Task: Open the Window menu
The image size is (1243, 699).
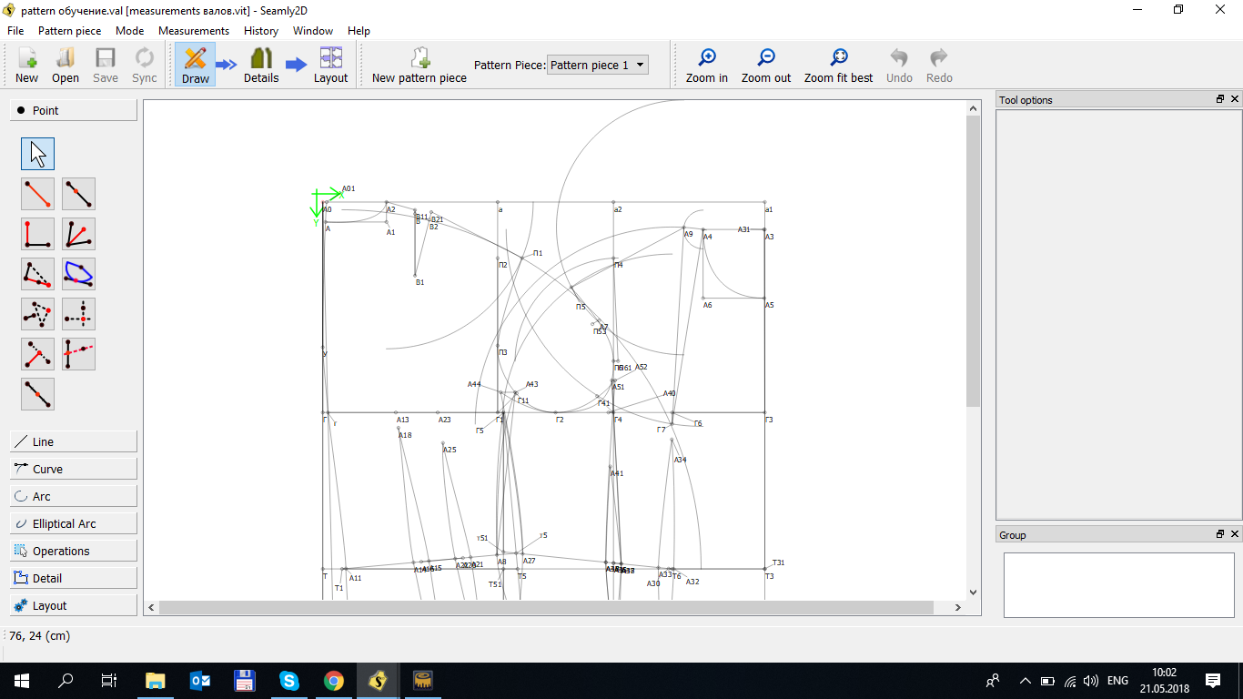Action: 313,30
